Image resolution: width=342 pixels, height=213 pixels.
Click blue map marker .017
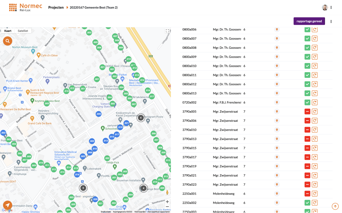coord(117,134)
